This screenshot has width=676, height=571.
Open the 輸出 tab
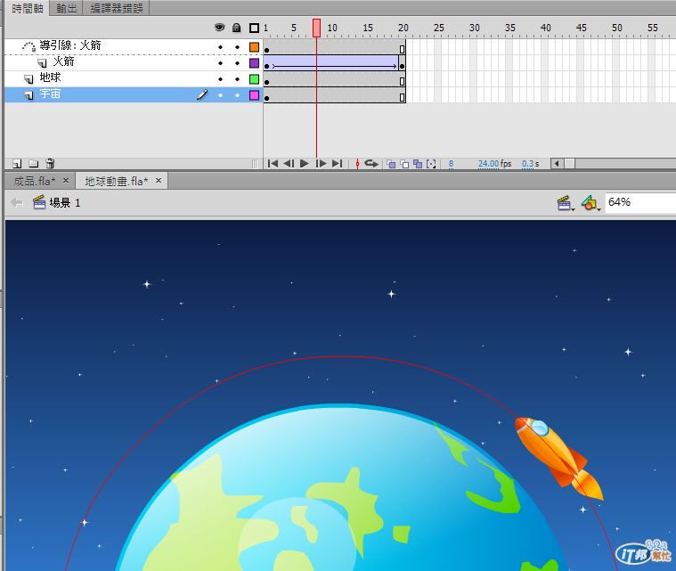pos(67,8)
